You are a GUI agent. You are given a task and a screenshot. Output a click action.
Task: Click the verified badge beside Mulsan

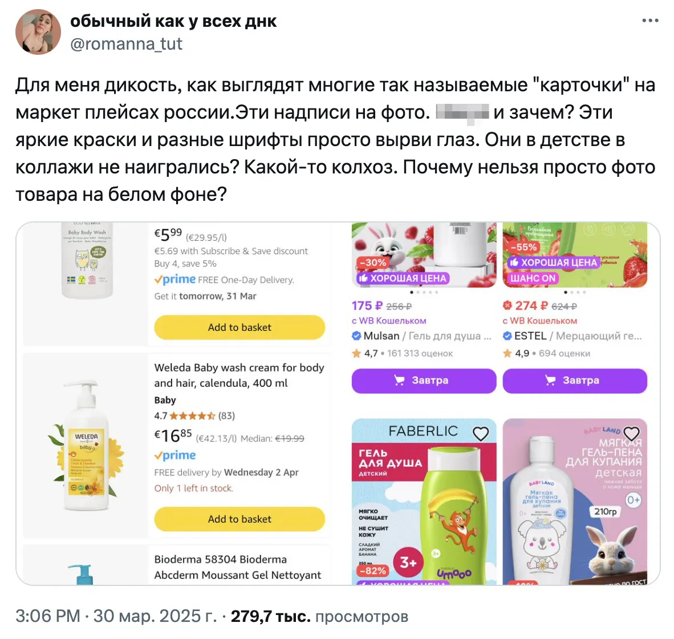[x=356, y=336]
